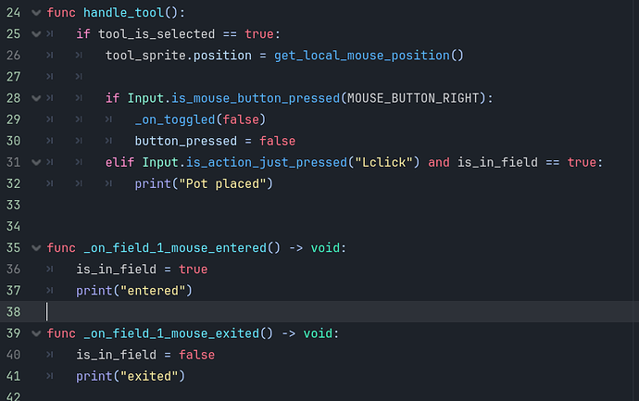This screenshot has width=639, height=401.
Task: Click the "Lclick" string literal
Action: 384,163
